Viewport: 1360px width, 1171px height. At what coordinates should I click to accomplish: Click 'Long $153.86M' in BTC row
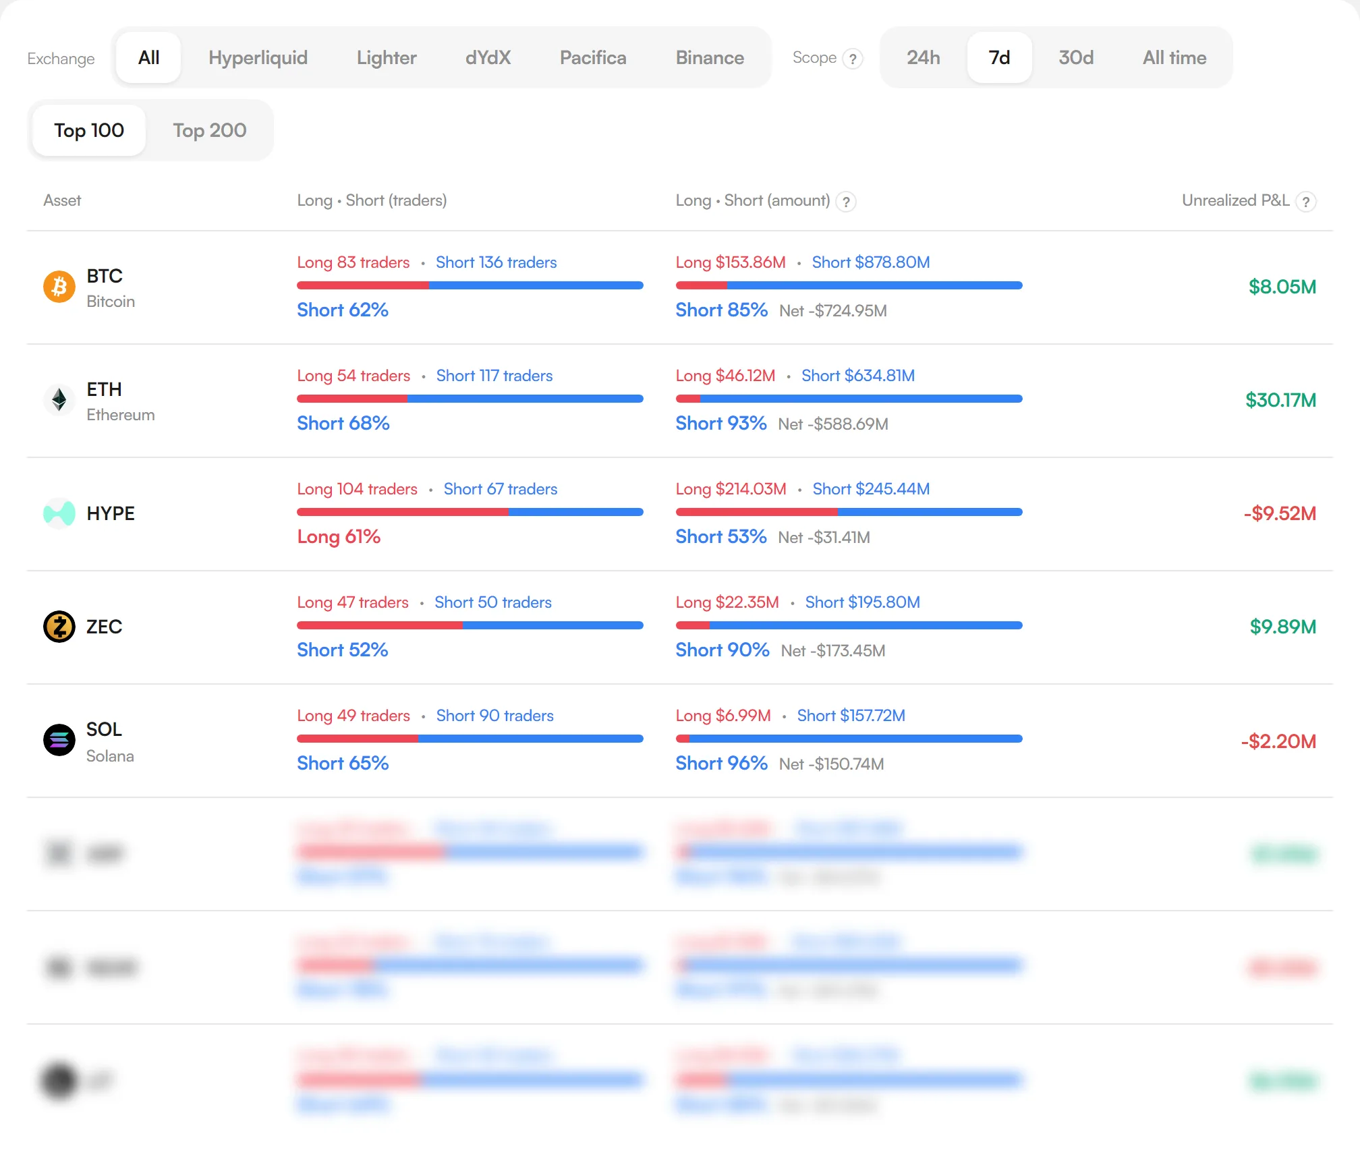[x=731, y=262]
